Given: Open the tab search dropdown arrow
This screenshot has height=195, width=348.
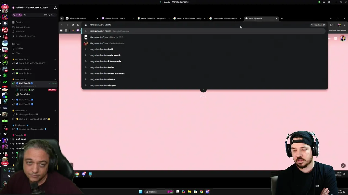Looking at the screenshot, I should click(62, 18).
